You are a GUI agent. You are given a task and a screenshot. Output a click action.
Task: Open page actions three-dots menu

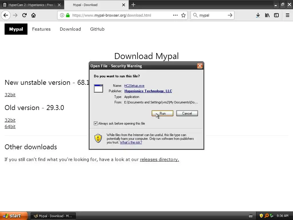point(175,15)
